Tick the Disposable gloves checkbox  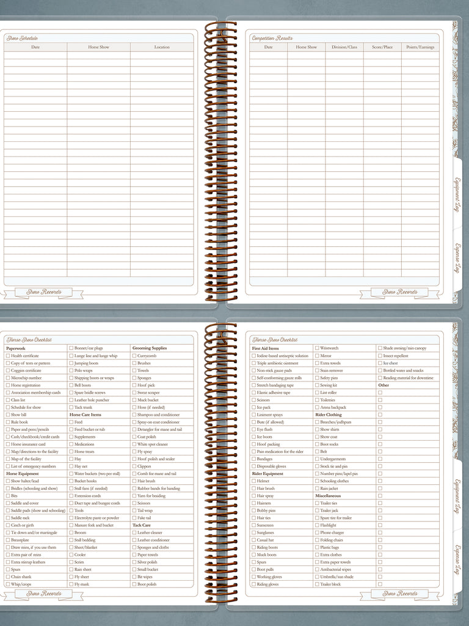[253, 466]
